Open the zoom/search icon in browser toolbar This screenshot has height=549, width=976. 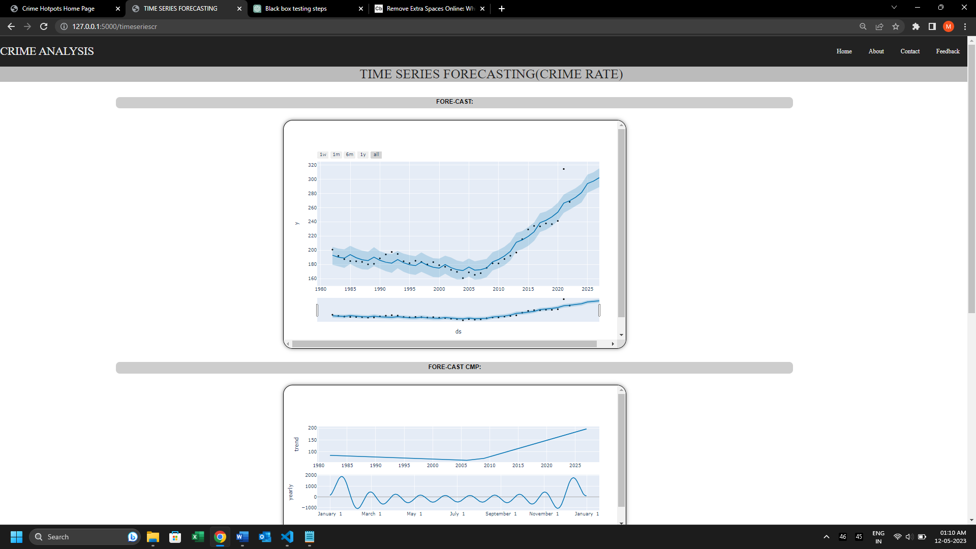pos(863,26)
